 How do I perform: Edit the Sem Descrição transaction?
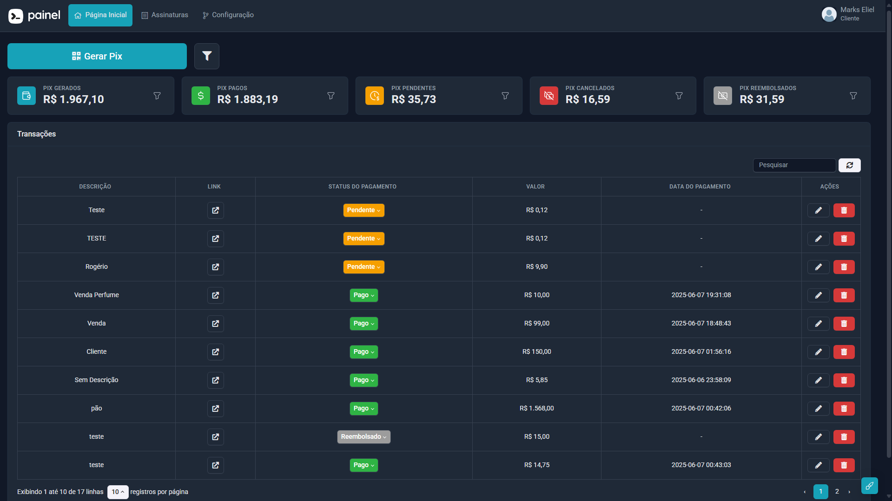coord(818,380)
